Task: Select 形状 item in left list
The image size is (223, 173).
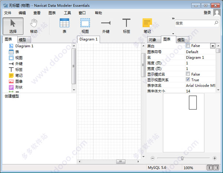Action: click(x=16, y=87)
